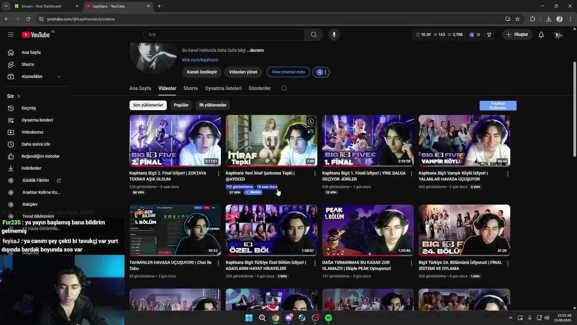Click the search magnifier button
The height and width of the screenshot is (325, 577).
coord(314,35)
